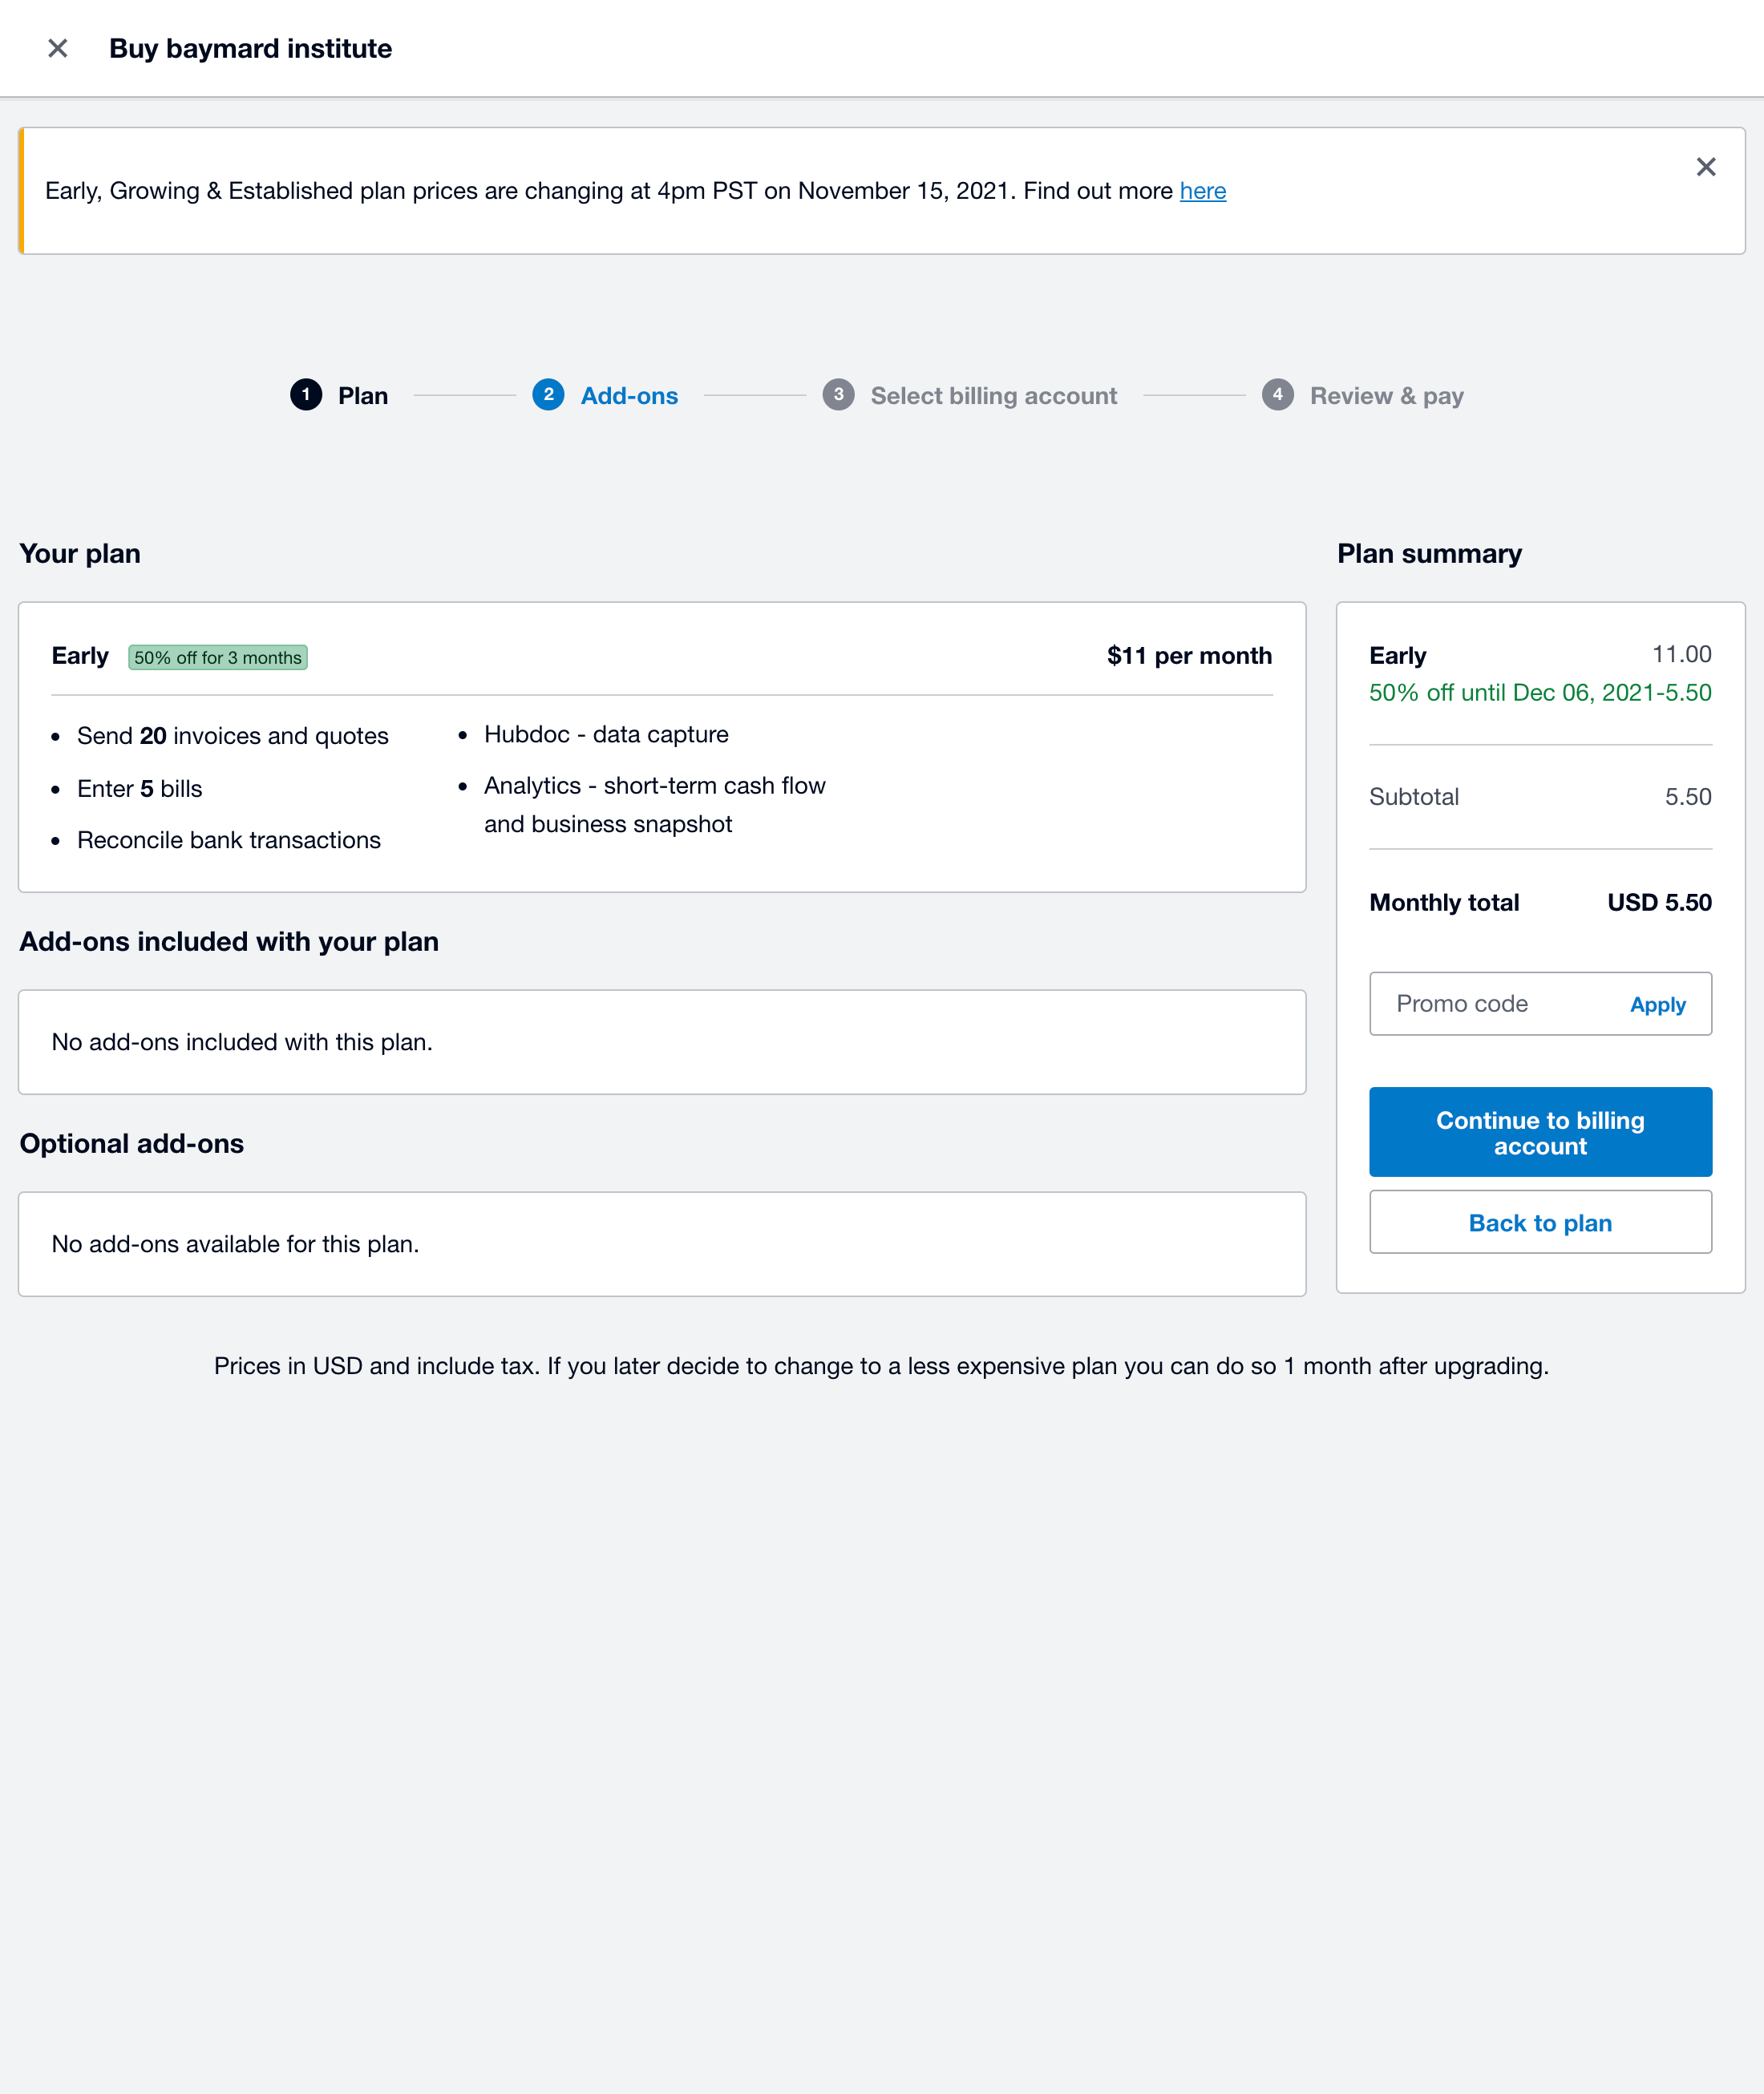Select the Plan summary Early line item
Viewport: 1764px width, 2094px height.
(1398, 655)
